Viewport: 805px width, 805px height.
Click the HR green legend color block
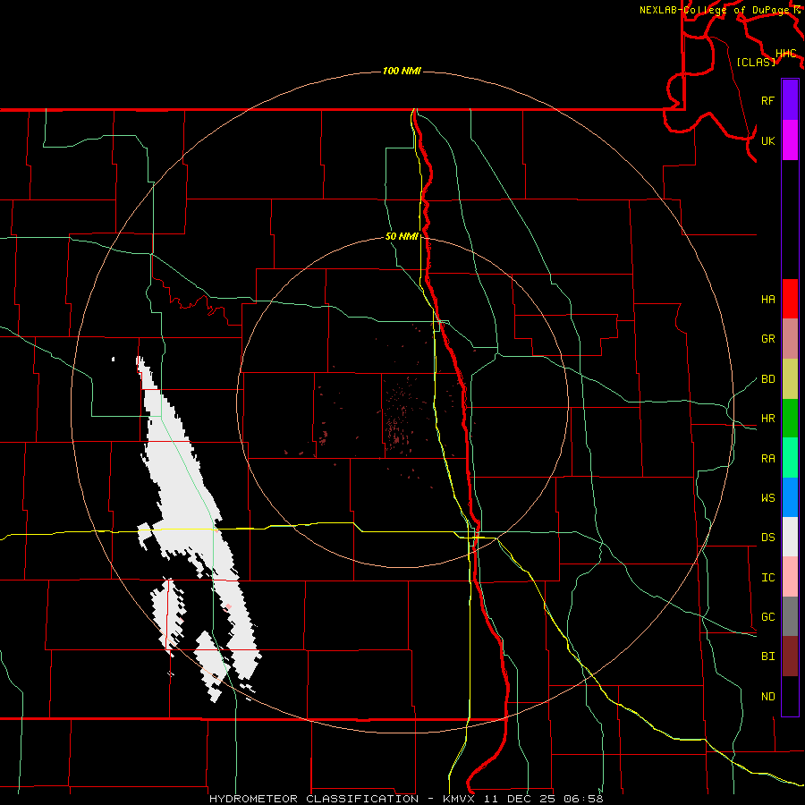tap(790, 419)
